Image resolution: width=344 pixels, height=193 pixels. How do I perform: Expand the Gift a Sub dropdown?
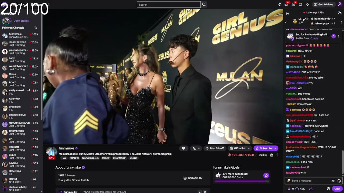(x=240, y=148)
